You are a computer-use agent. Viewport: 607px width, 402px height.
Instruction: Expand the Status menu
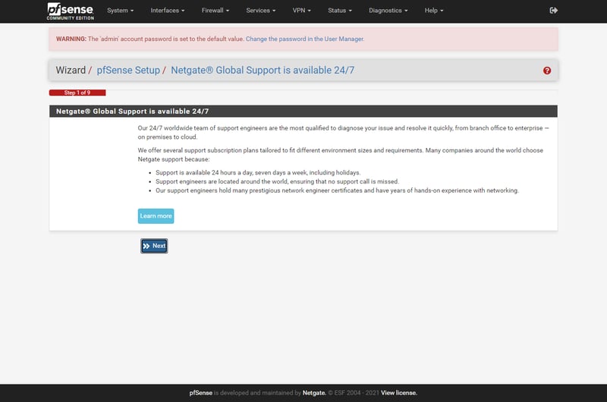pyautogui.click(x=340, y=11)
